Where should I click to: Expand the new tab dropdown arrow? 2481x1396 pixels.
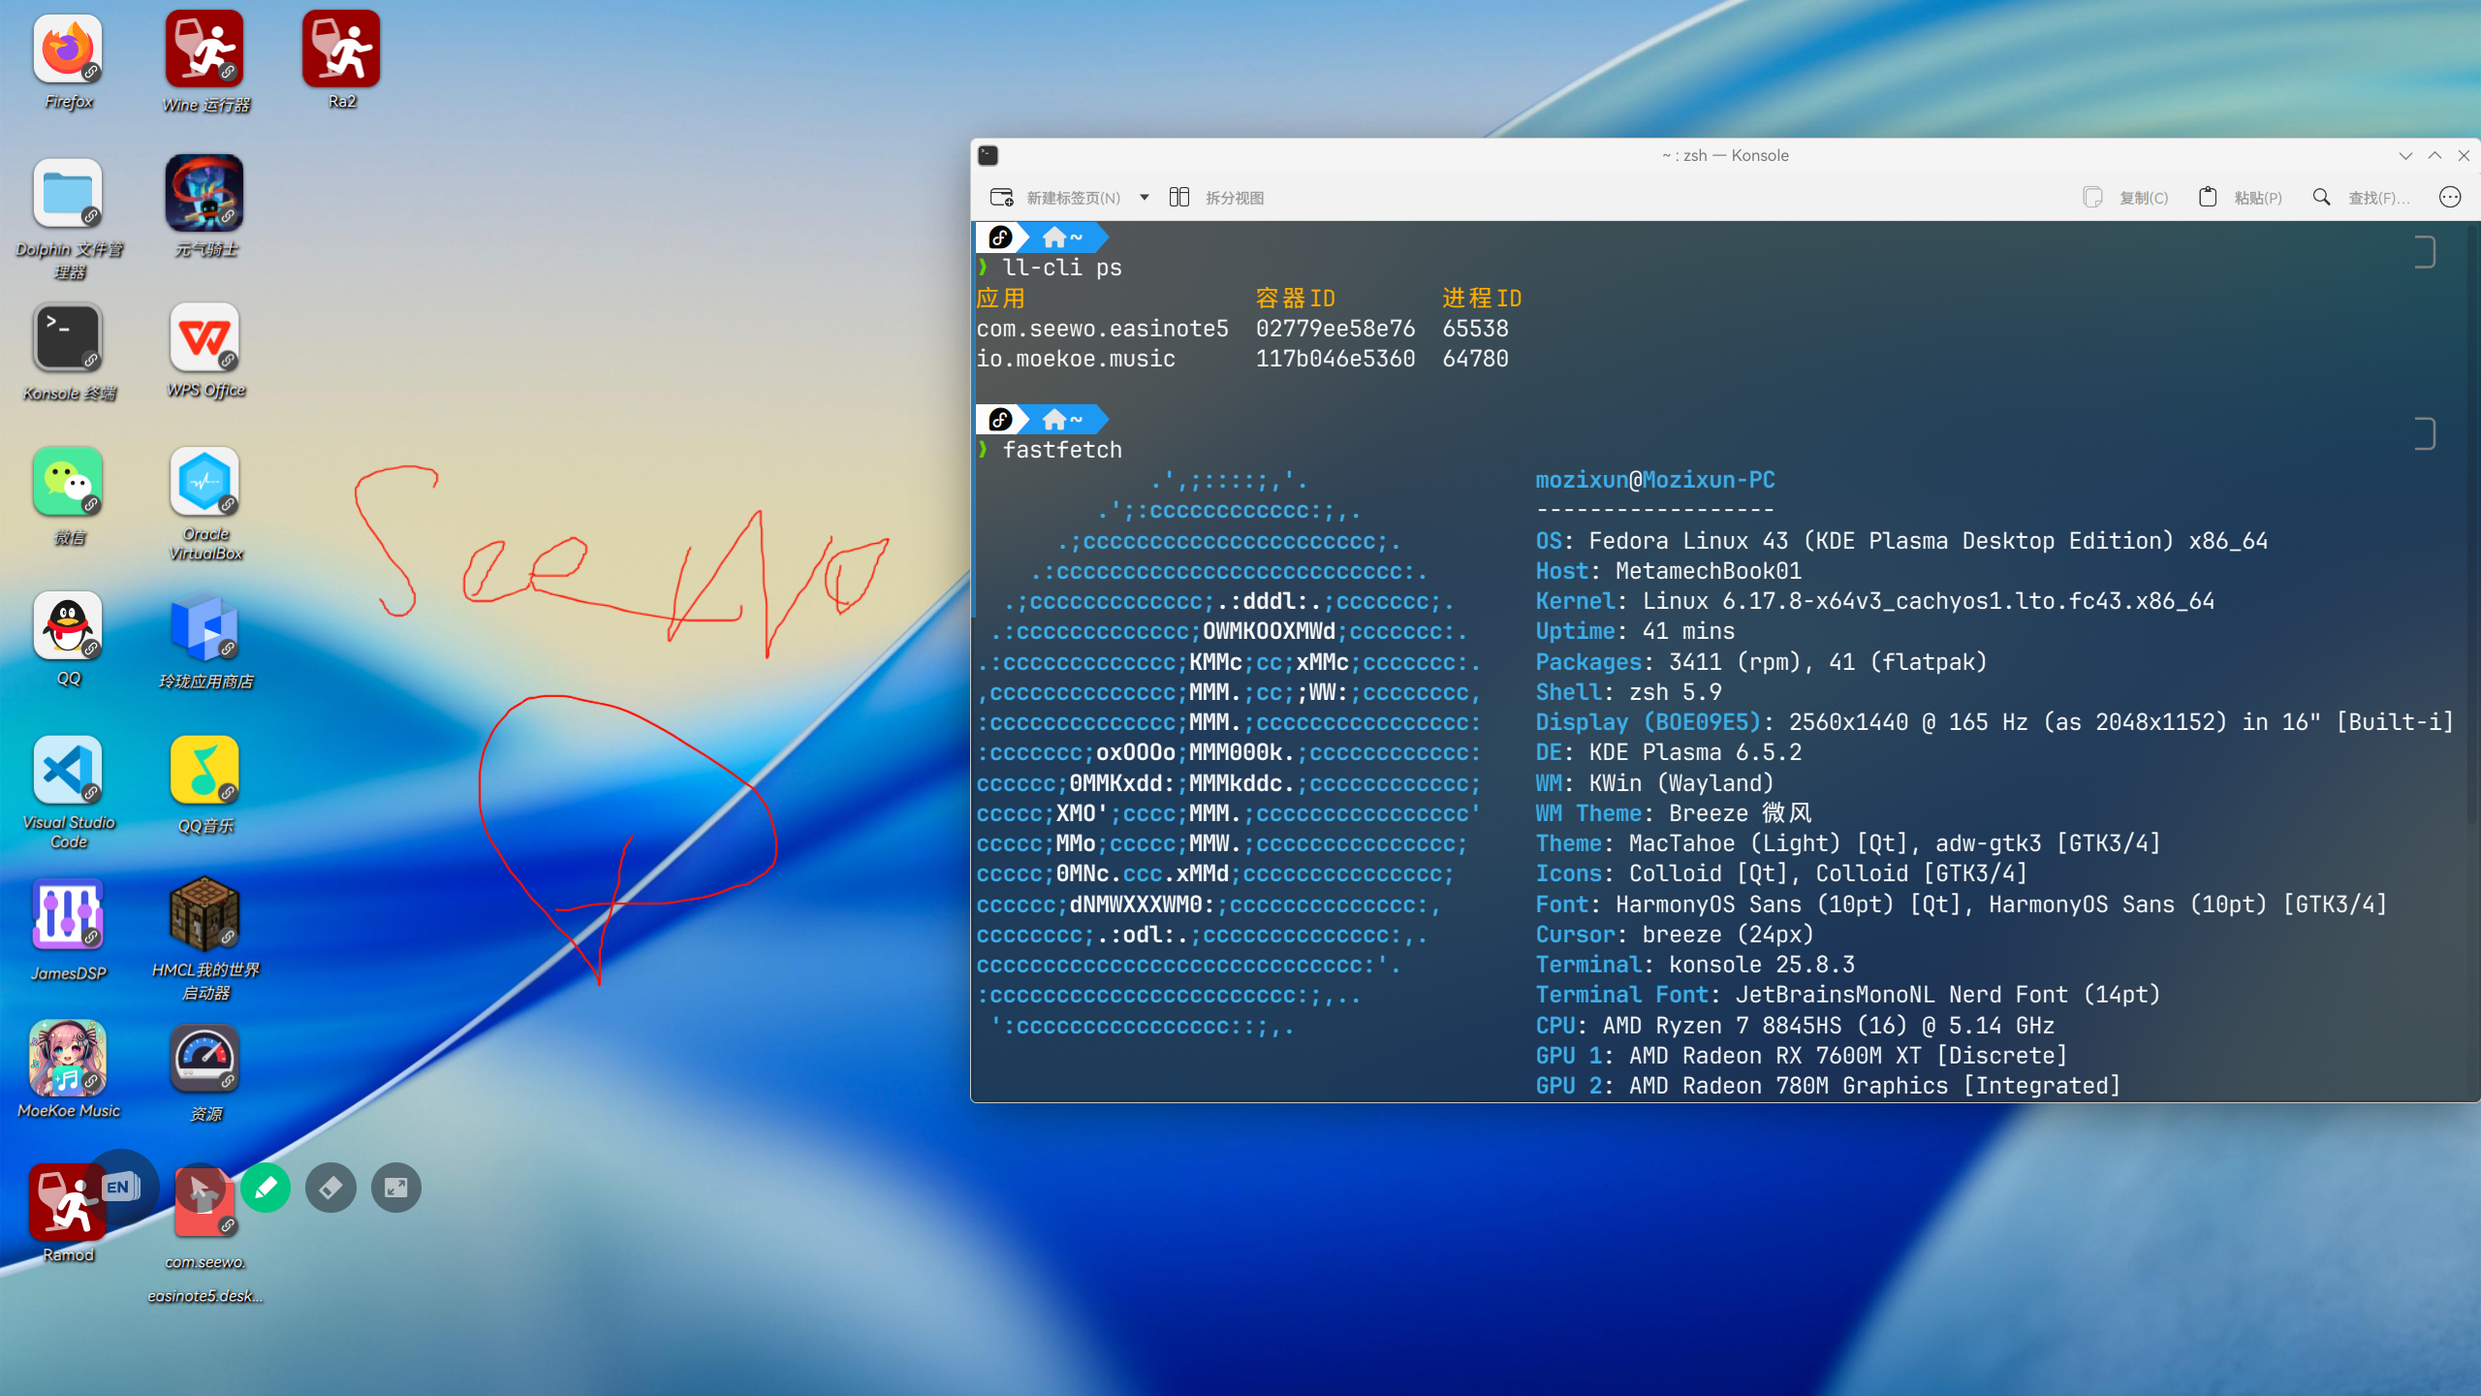pos(1145,198)
